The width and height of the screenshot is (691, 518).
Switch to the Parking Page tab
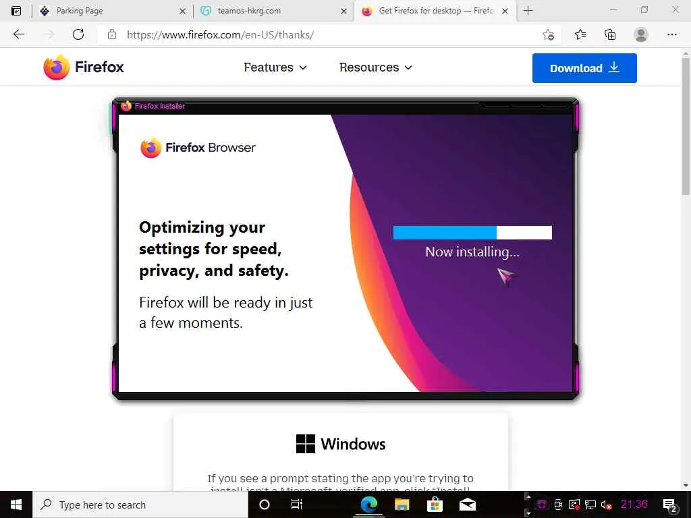113,11
